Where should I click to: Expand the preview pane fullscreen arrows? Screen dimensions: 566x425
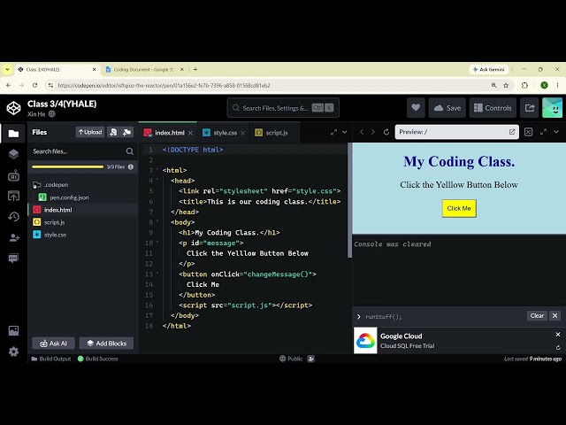pyautogui.click(x=543, y=132)
